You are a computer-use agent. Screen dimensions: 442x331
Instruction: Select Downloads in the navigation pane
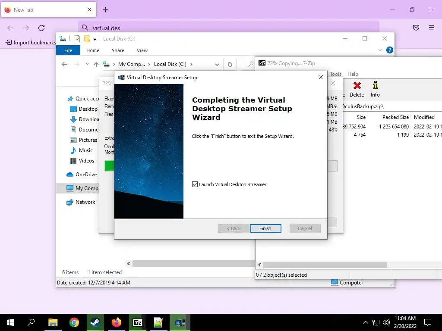click(x=85, y=119)
